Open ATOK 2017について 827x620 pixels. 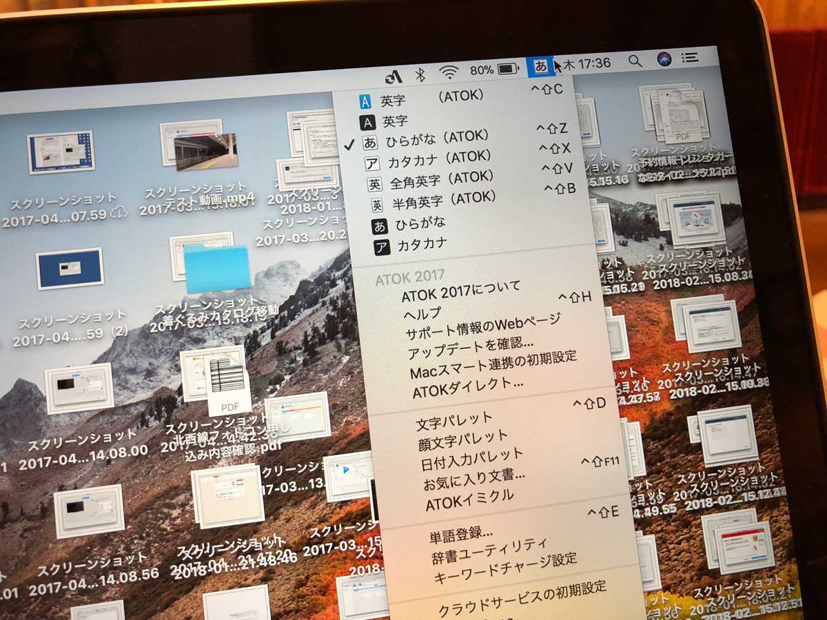461,292
